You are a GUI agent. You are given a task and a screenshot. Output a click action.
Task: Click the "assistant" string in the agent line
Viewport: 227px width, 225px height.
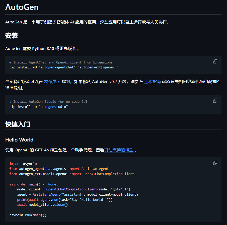pyautogui.click(x=73, y=195)
